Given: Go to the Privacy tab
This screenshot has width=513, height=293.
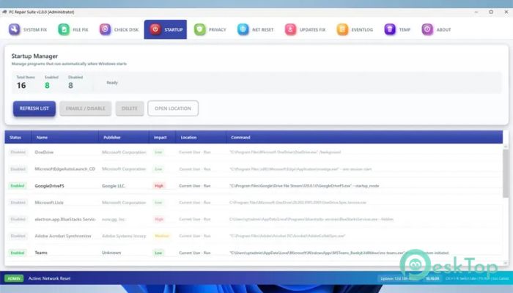Looking at the screenshot, I should point(210,29).
